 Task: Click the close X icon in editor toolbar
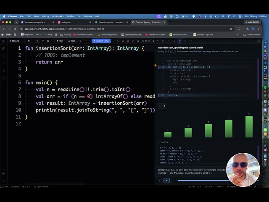(133, 41)
